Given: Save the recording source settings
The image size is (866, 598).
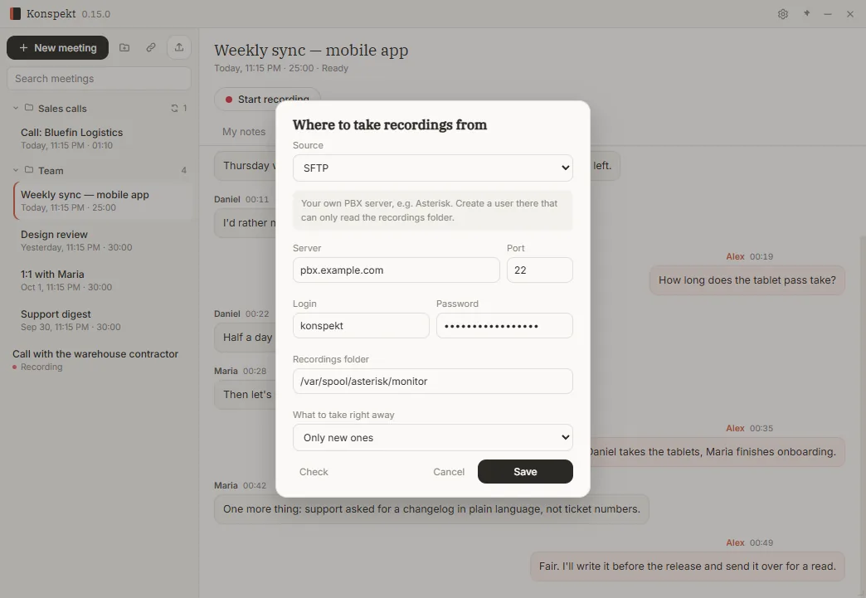Looking at the screenshot, I should click(x=525, y=472).
